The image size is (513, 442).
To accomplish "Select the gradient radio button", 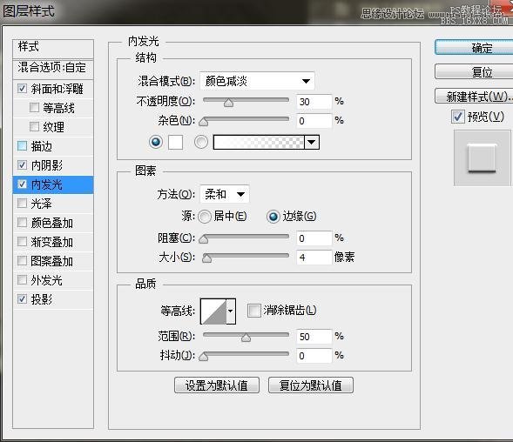I will click(201, 142).
